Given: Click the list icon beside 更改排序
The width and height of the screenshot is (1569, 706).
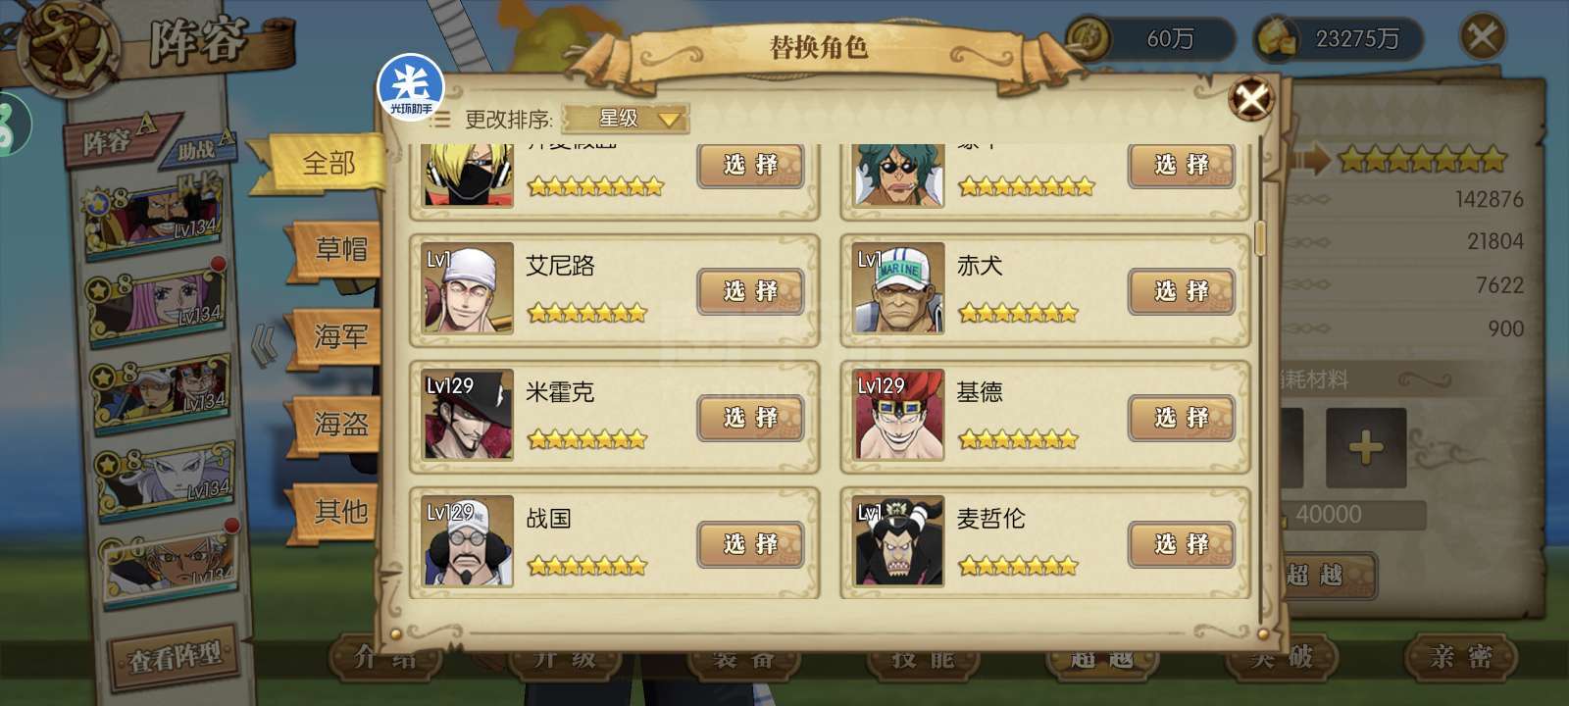Looking at the screenshot, I should pos(441,120).
